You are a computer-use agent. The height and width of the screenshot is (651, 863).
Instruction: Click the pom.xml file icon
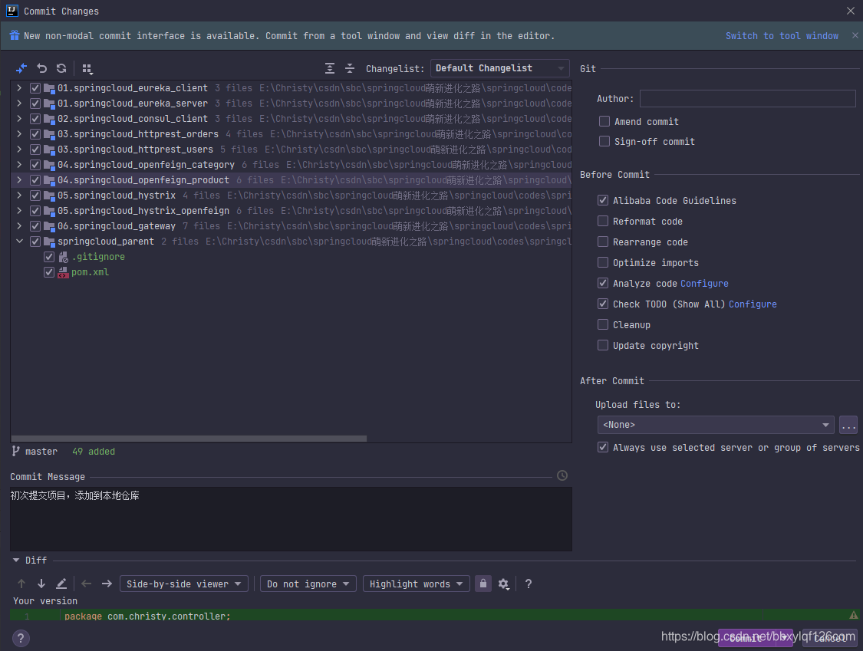tap(64, 272)
